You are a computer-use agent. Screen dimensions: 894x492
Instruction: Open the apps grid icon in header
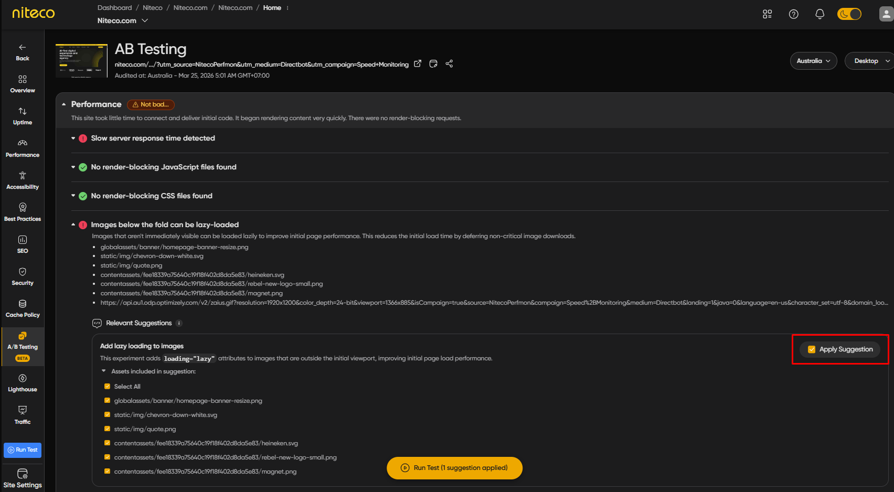(x=767, y=14)
